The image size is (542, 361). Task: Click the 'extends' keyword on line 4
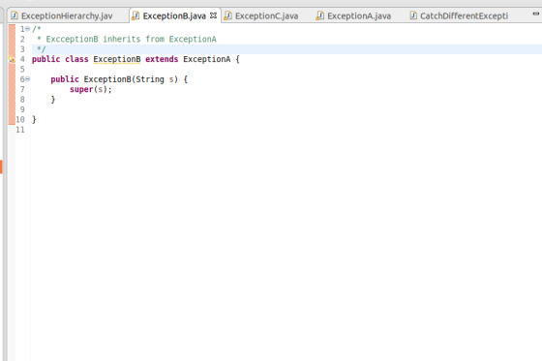tap(162, 59)
